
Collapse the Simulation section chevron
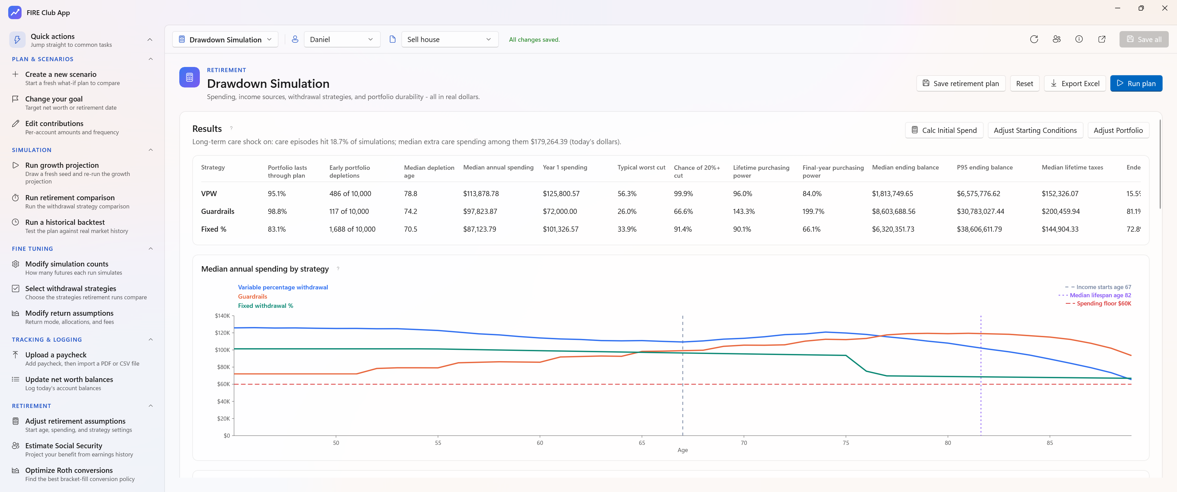click(151, 150)
